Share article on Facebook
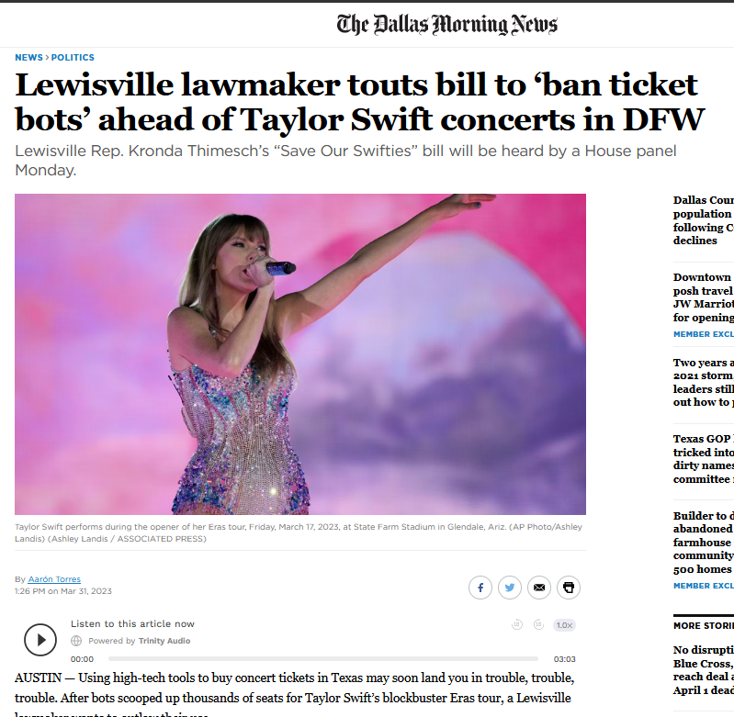Screen dimensions: 734x717 click(x=480, y=588)
